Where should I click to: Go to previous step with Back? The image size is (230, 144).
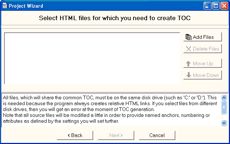click(75, 135)
